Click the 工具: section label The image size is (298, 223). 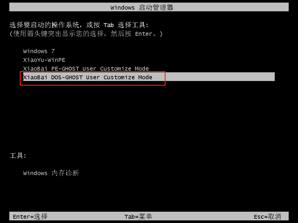point(18,156)
